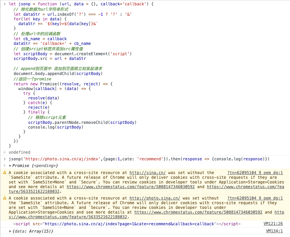Click the line 'document.body.appendChild(scriptBody)'
The height and width of the screenshot is (237, 290).
coord(58,74)
